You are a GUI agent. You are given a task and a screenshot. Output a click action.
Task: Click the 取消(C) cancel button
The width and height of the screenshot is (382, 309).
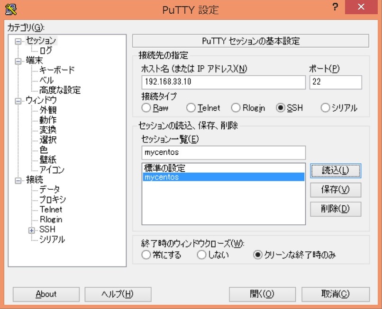pyautogui.click(x=336, y=294)
